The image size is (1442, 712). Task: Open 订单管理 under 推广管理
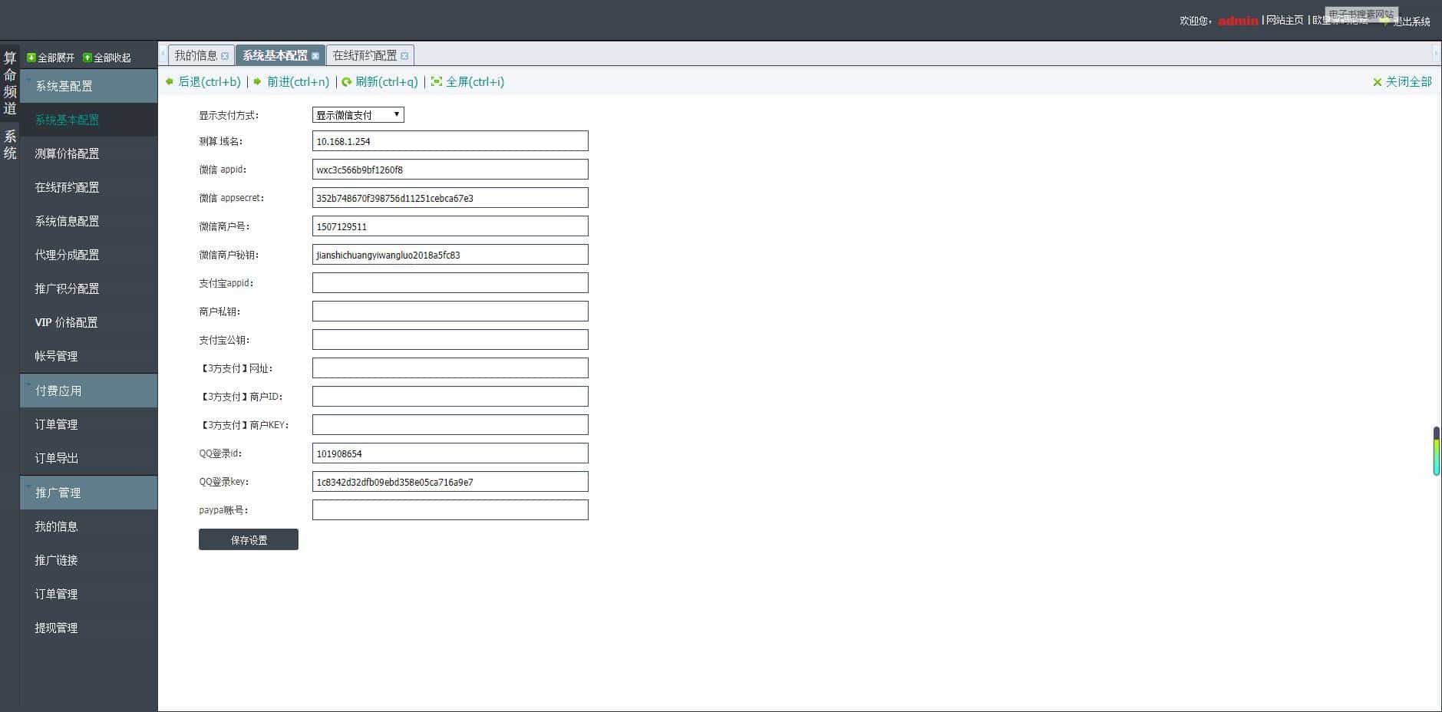pos(89,594)
